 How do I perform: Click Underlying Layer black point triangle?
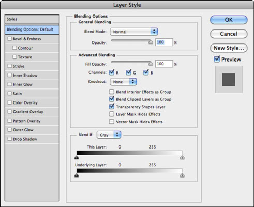click(77, 175)
